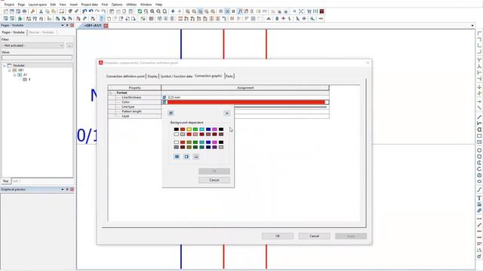The image size is (483, 271).
Task: Switch to the Connection definition point tab
Action: [125, 76]
